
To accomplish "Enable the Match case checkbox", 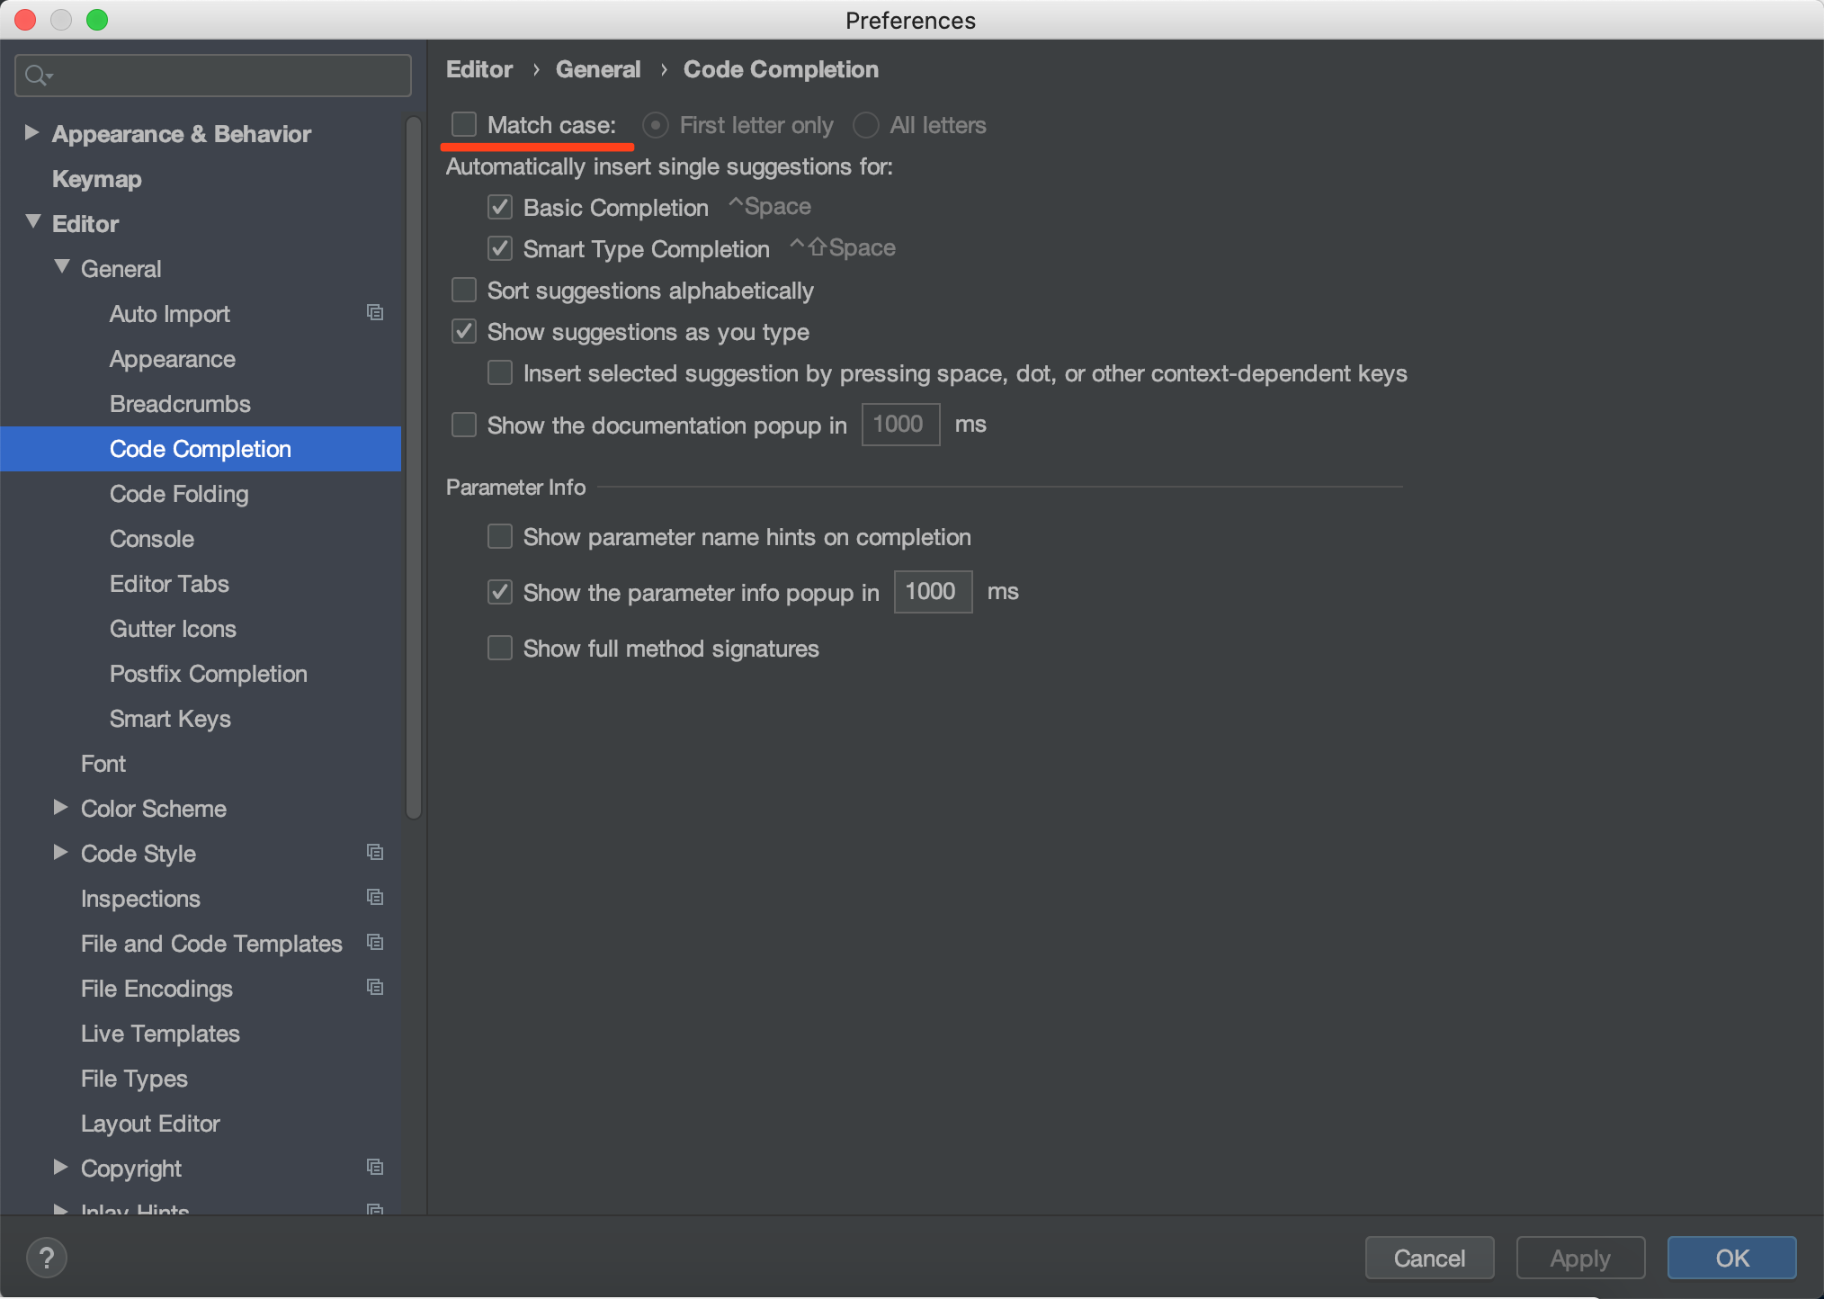I will pyautogui.click(x=464, y=125).
